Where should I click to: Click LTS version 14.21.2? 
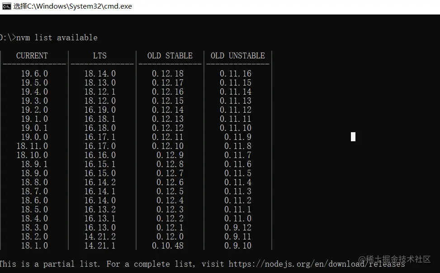pos(100,236)
